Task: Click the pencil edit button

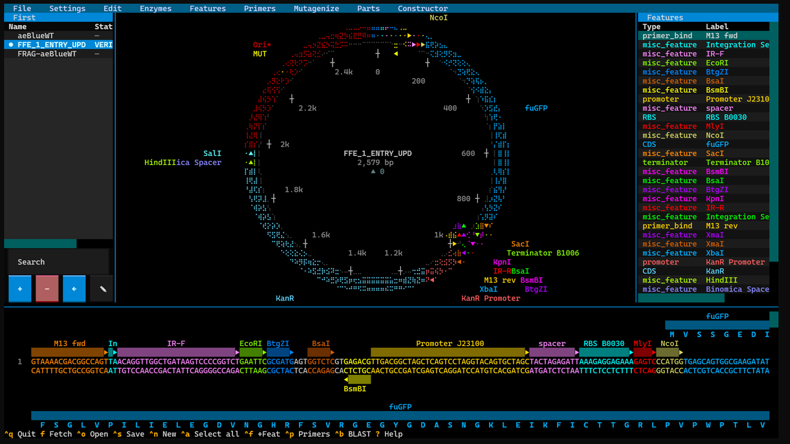Action: (101, 289)
